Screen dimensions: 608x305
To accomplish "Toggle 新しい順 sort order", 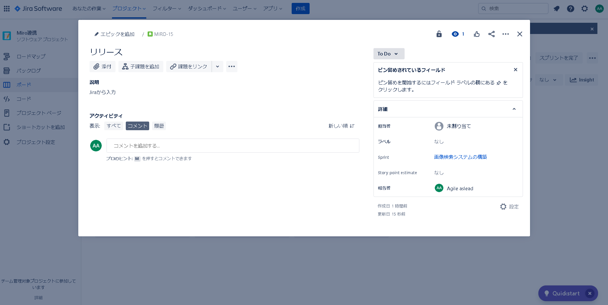I will 341,126.
